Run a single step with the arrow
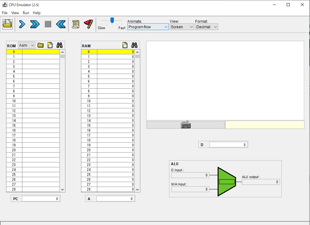Viewport: 310px width, 225px height. click(x=22, y=24)
